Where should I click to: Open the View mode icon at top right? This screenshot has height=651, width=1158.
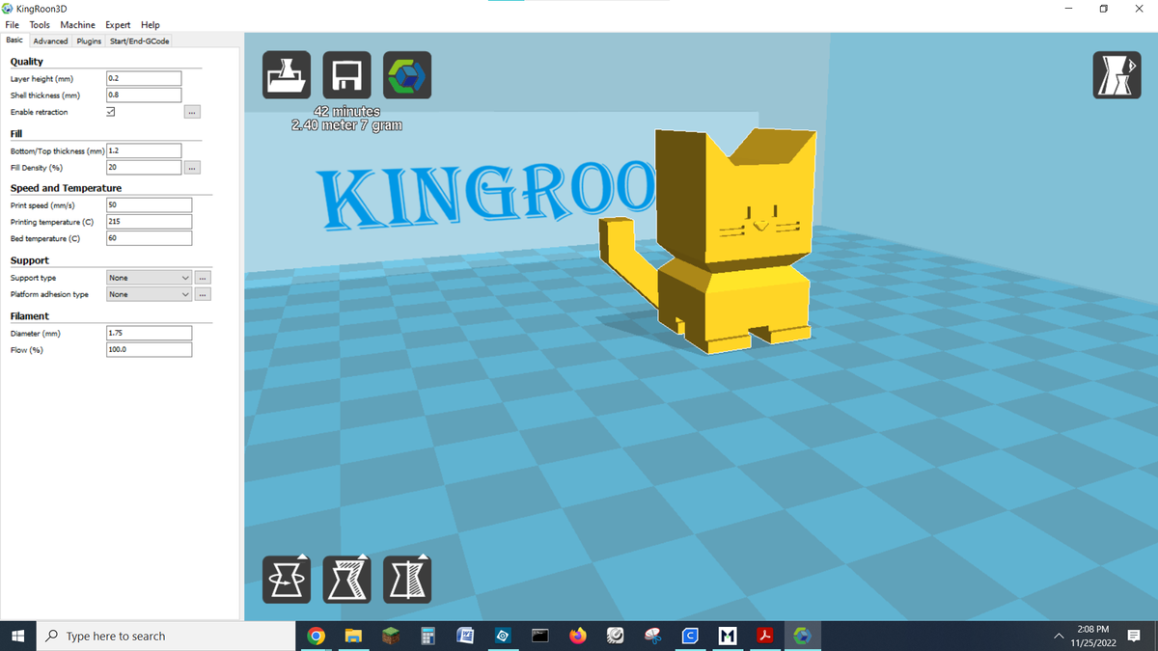click(x=1117, y=75)
